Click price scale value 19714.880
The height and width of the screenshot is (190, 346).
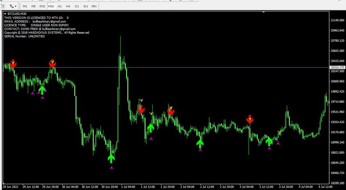pyautogui.click(x=338, y=102)
